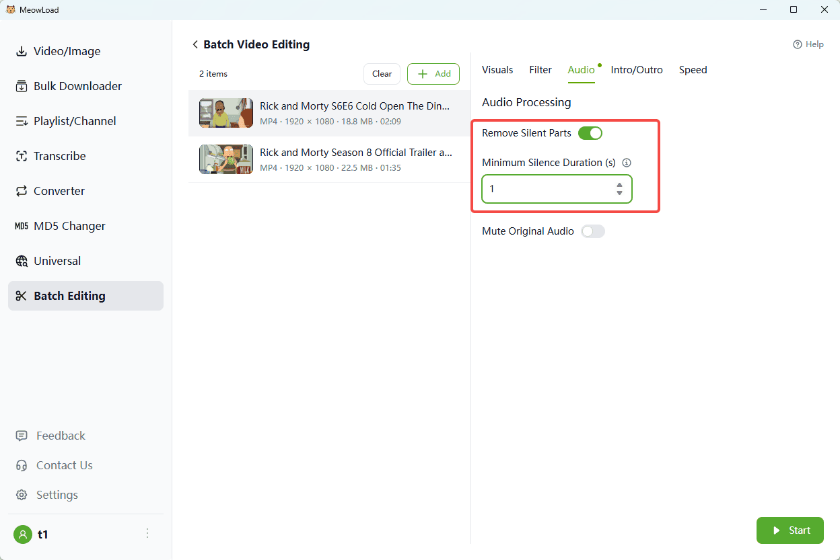Screen dimensions: 840x560
Task: Enable the Mute Original Audio toggle
Action: click(593, 231)
